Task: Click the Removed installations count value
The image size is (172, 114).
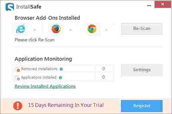Action: point(103,69)
